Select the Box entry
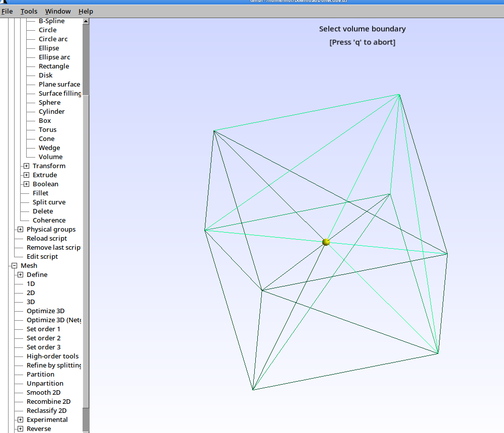The height and width of the screenshot is (433, 504). pyautogui.click(x=45, y=120)
